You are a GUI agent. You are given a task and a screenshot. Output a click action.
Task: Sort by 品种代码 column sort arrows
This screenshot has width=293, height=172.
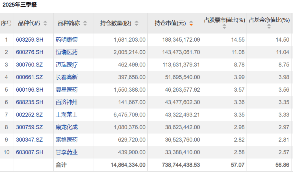click(45, 23)
